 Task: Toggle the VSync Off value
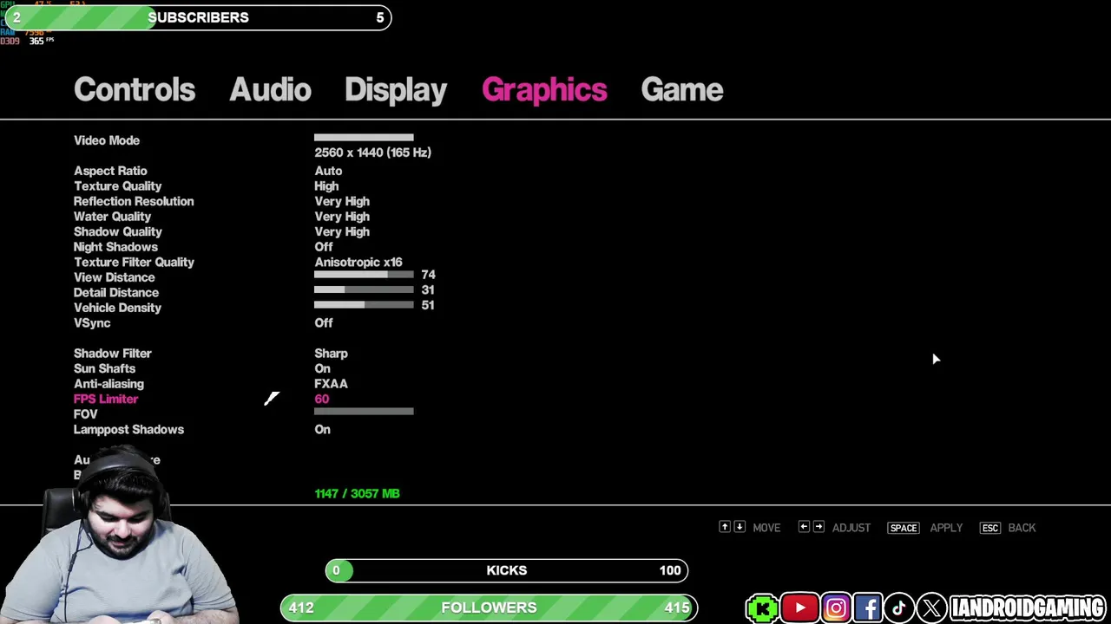point(324,322)
